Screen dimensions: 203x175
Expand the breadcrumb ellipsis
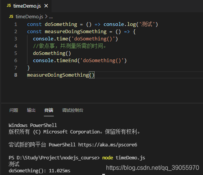[x=51, y=17]
